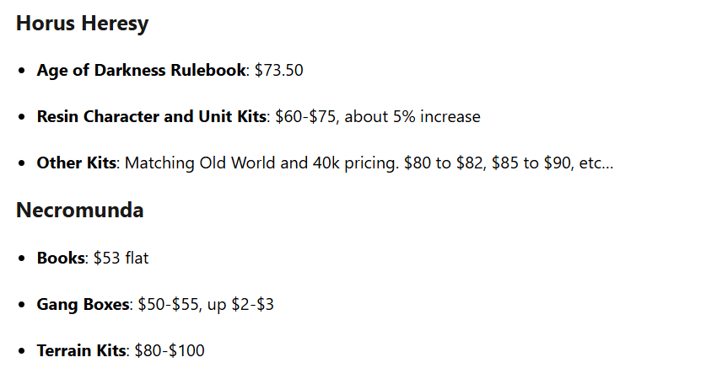This screenshot has height=368, width=722.
Task: Select the Age of Darkness Rulebook label
Action: point(140,70)
